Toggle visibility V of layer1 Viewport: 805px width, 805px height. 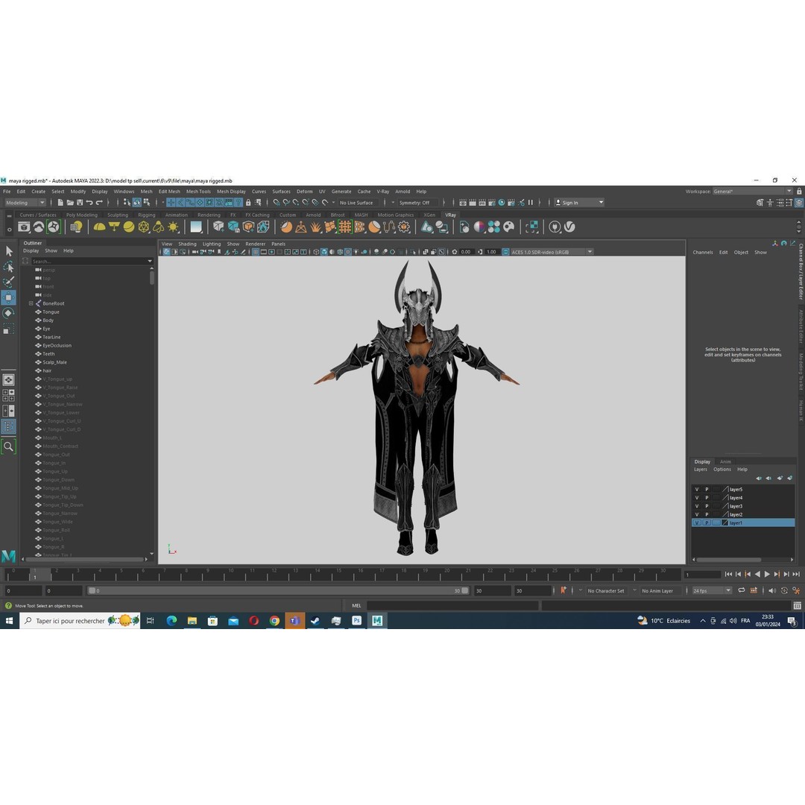697,523
